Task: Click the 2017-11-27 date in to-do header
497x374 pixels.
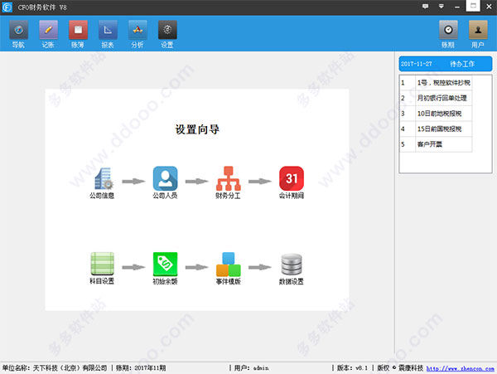Action: [x=416, y=64]
